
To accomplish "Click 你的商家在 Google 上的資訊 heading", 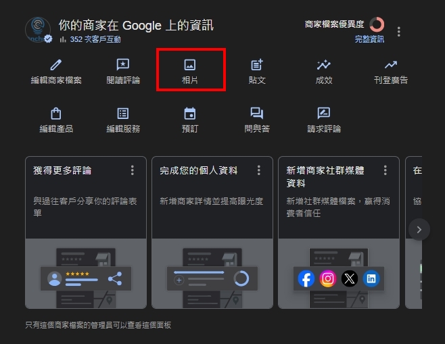I will [136, 25].
